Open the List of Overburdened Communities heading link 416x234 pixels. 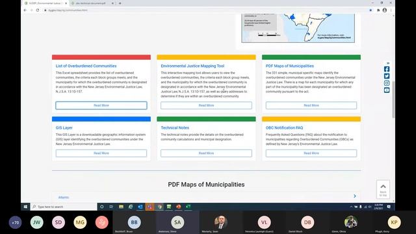click(x=86, y=66)
